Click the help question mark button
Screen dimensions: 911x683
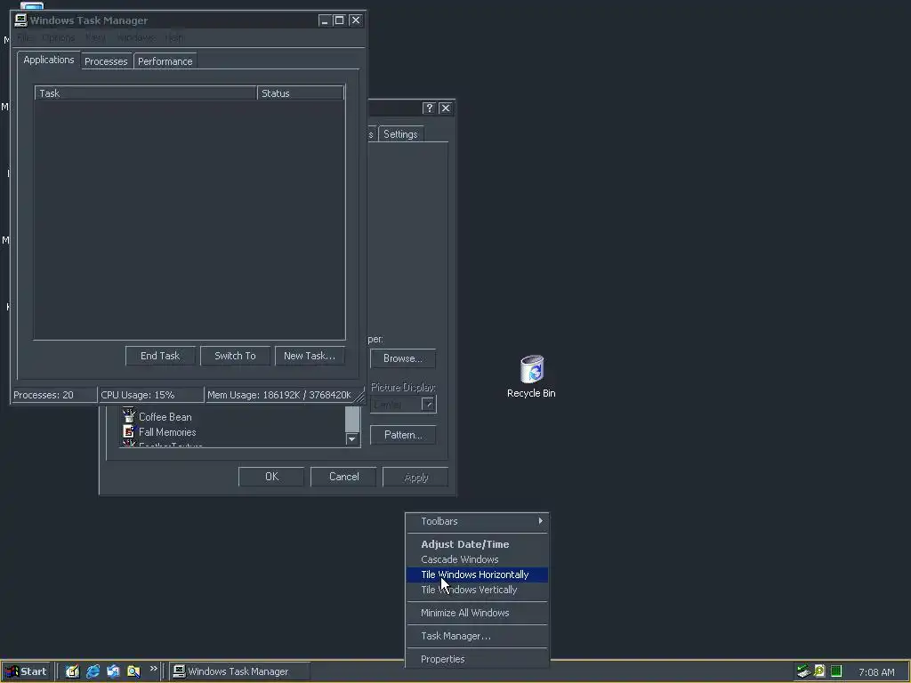pos(430,108)
